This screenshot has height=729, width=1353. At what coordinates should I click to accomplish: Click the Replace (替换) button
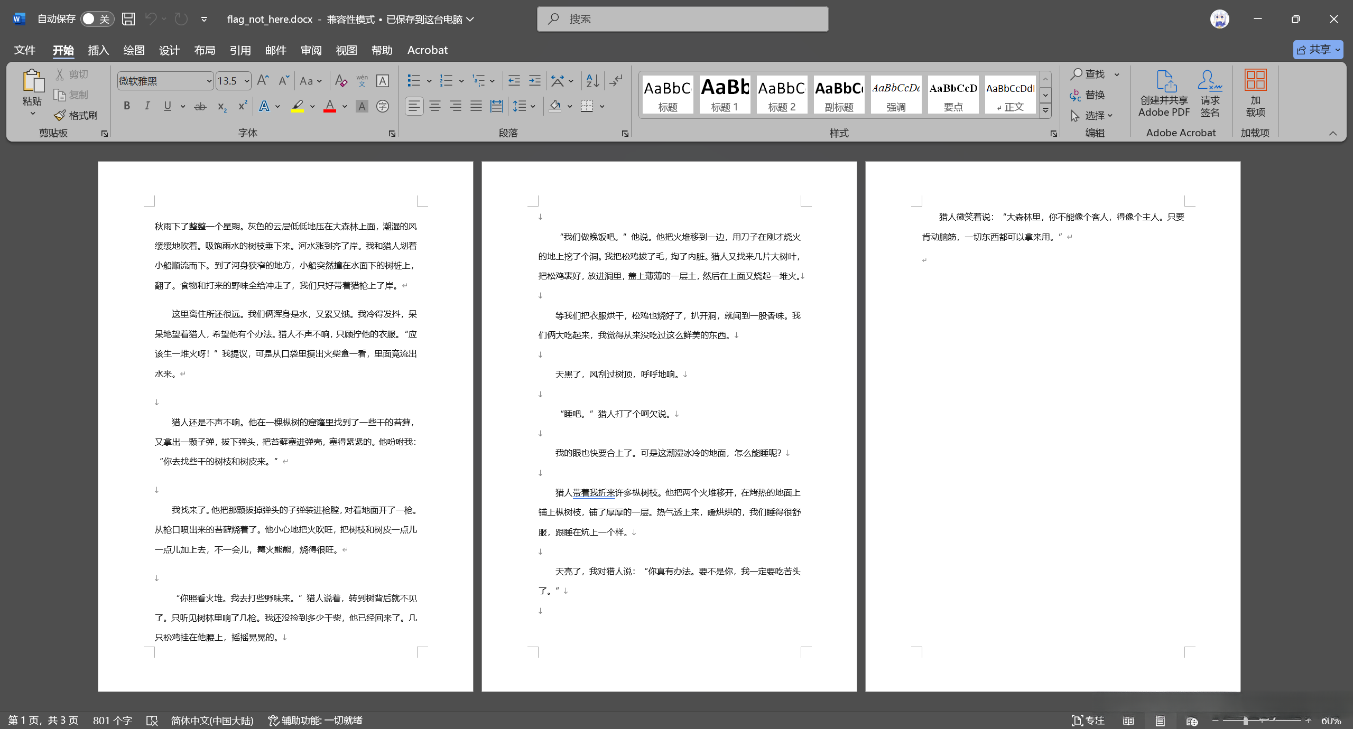[1088, 95]
